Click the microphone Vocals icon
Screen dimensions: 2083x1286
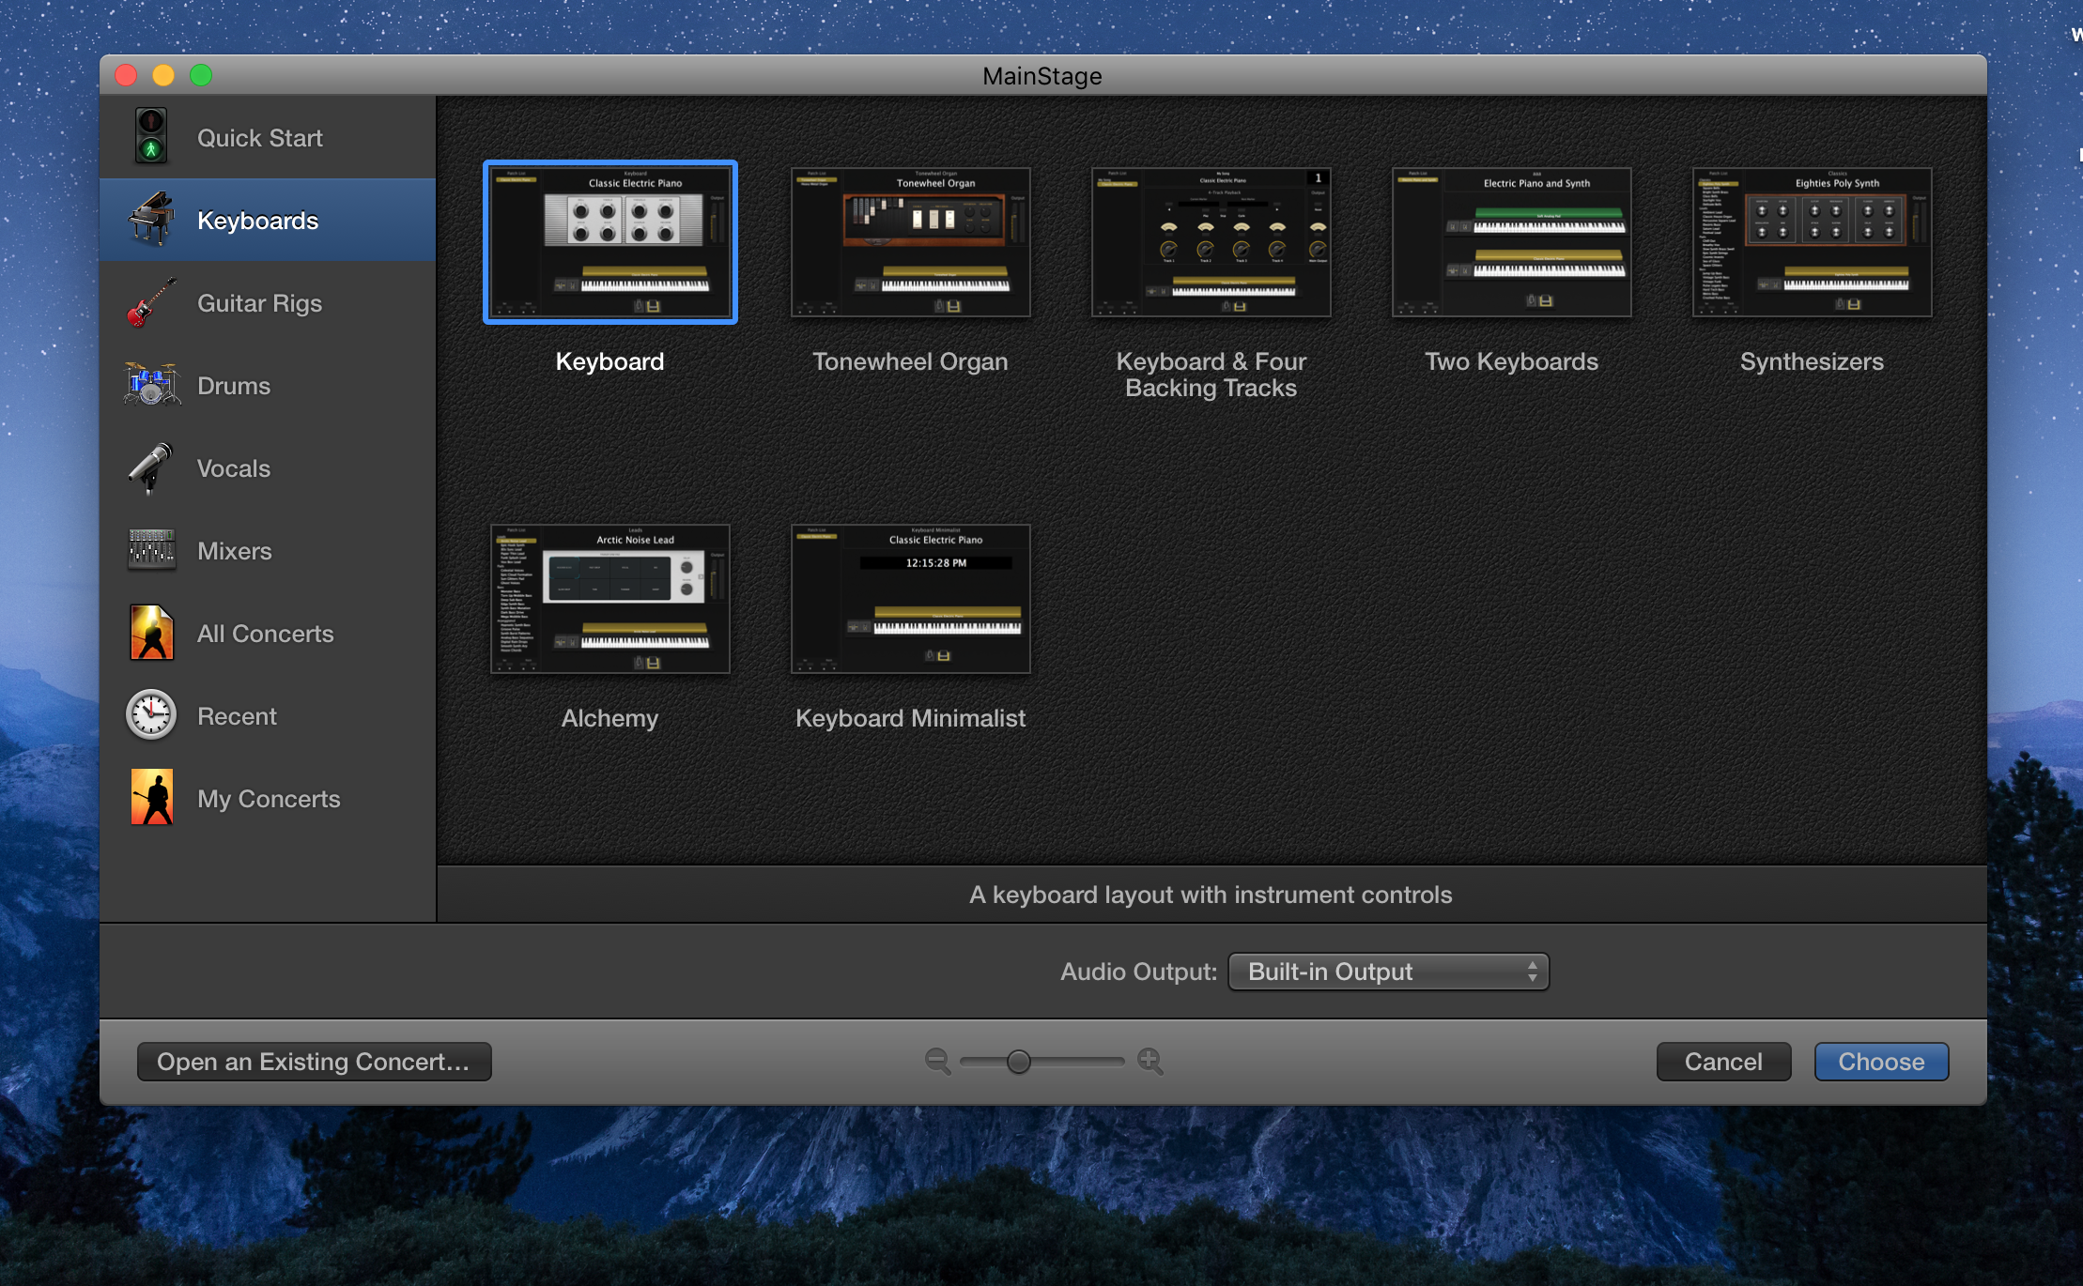[150, 467]
